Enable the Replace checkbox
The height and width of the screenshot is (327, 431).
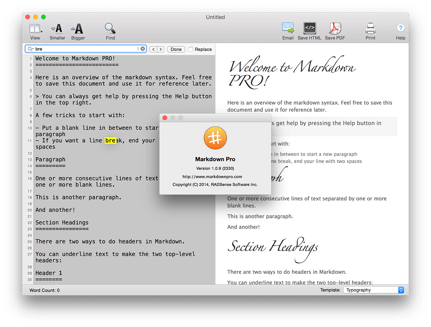[x=191, y=49]
